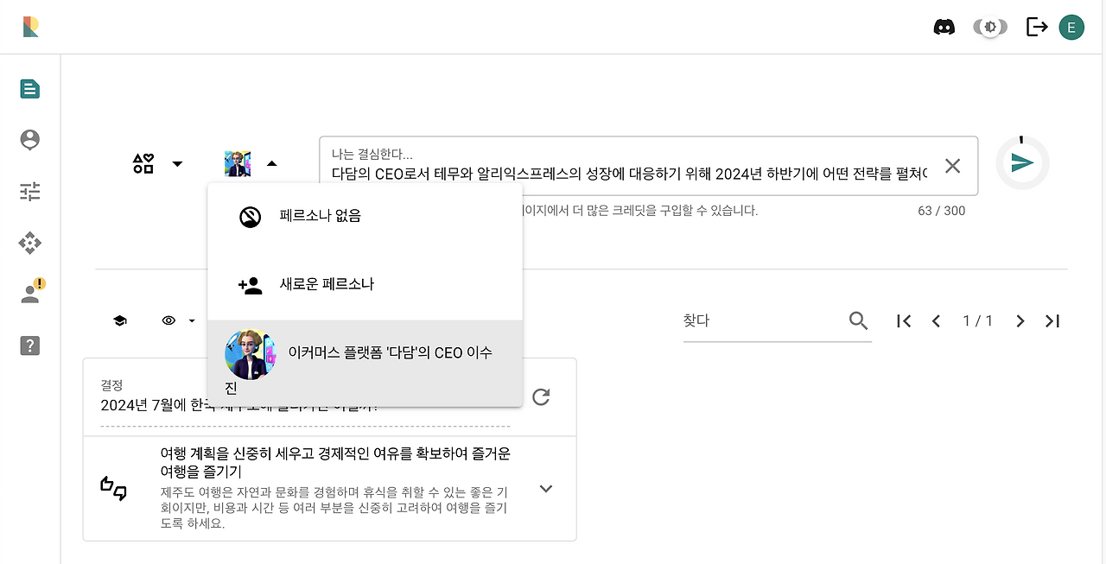Open the settings sliders icon in sidebar
This screenshot has width=1106, height=564.
tap(29, 191)
